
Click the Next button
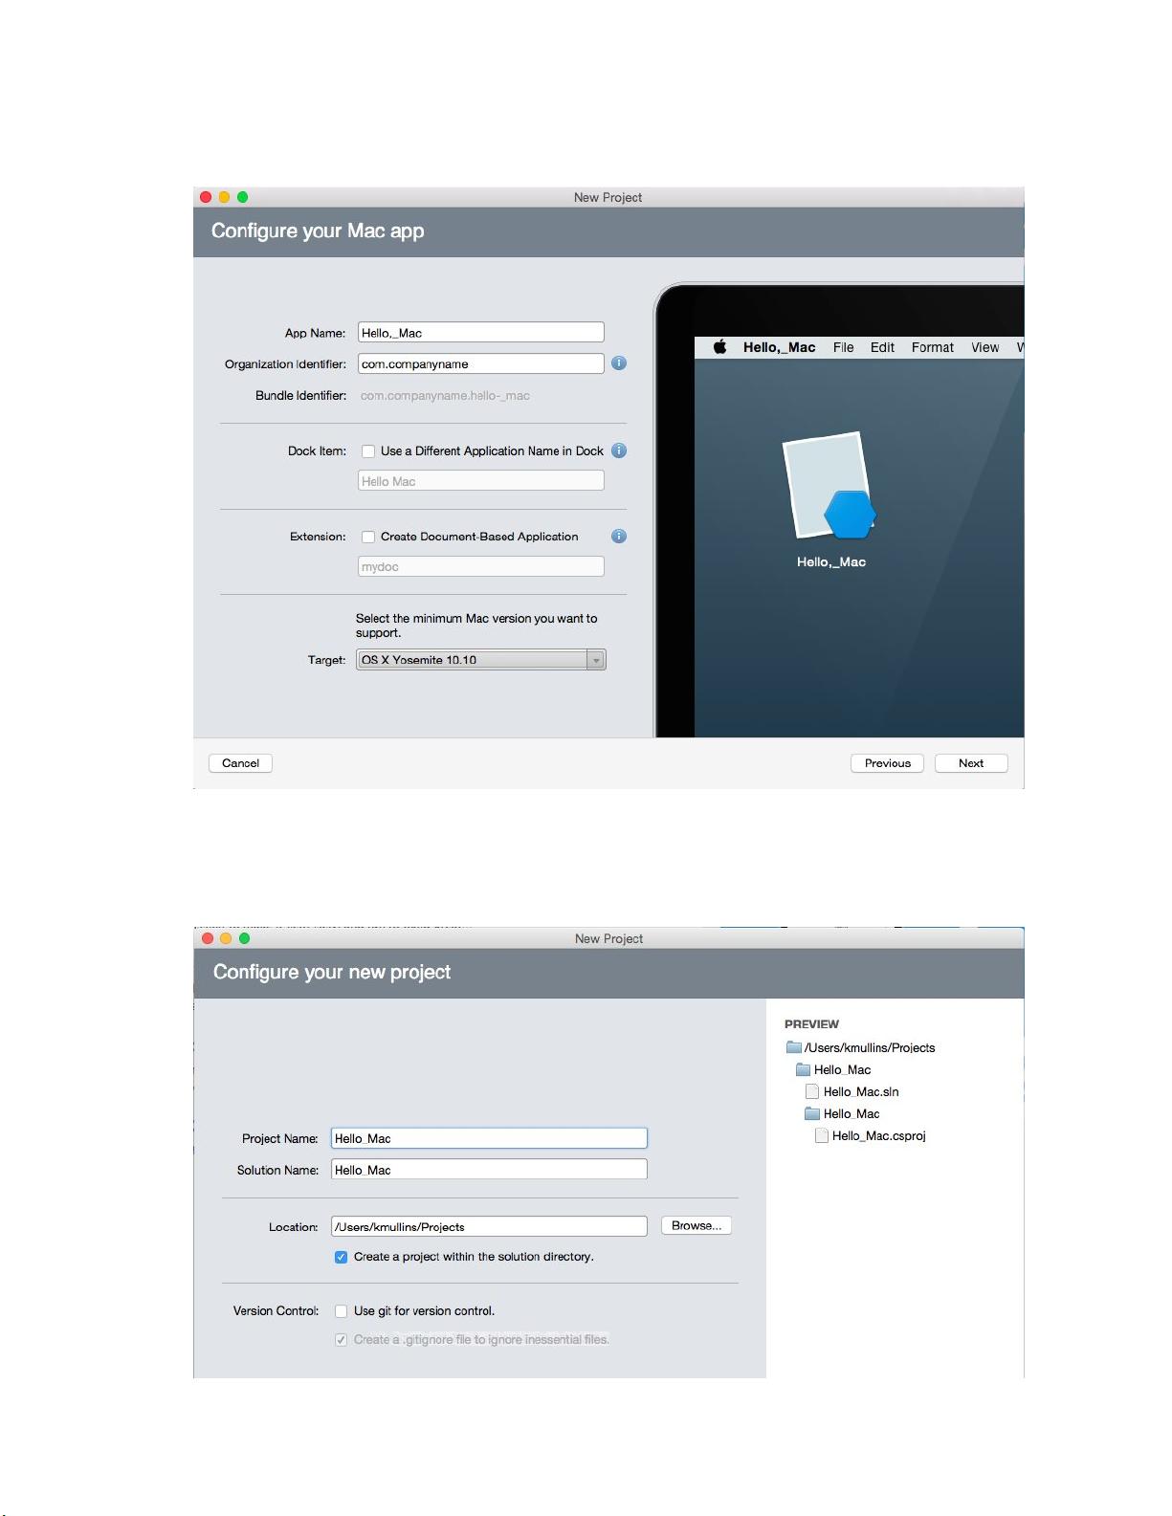click(970, 763)
